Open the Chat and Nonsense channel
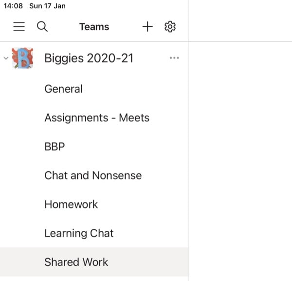The width and height of the screenshot is (292, 281). coord(94,176)
